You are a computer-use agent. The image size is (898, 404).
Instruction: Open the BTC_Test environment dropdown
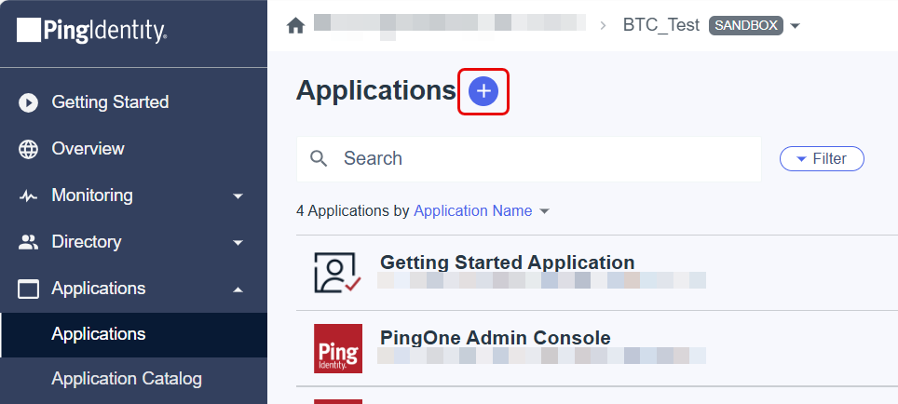tap(795, 26)
